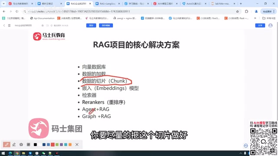
Task: Open Microsoft Edge from the taskbar
Action: coord(10,153)
